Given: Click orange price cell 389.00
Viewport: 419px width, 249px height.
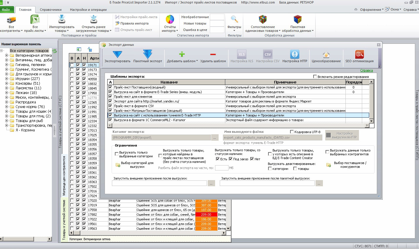Looking at the screenshot, I should coord(206,201).
